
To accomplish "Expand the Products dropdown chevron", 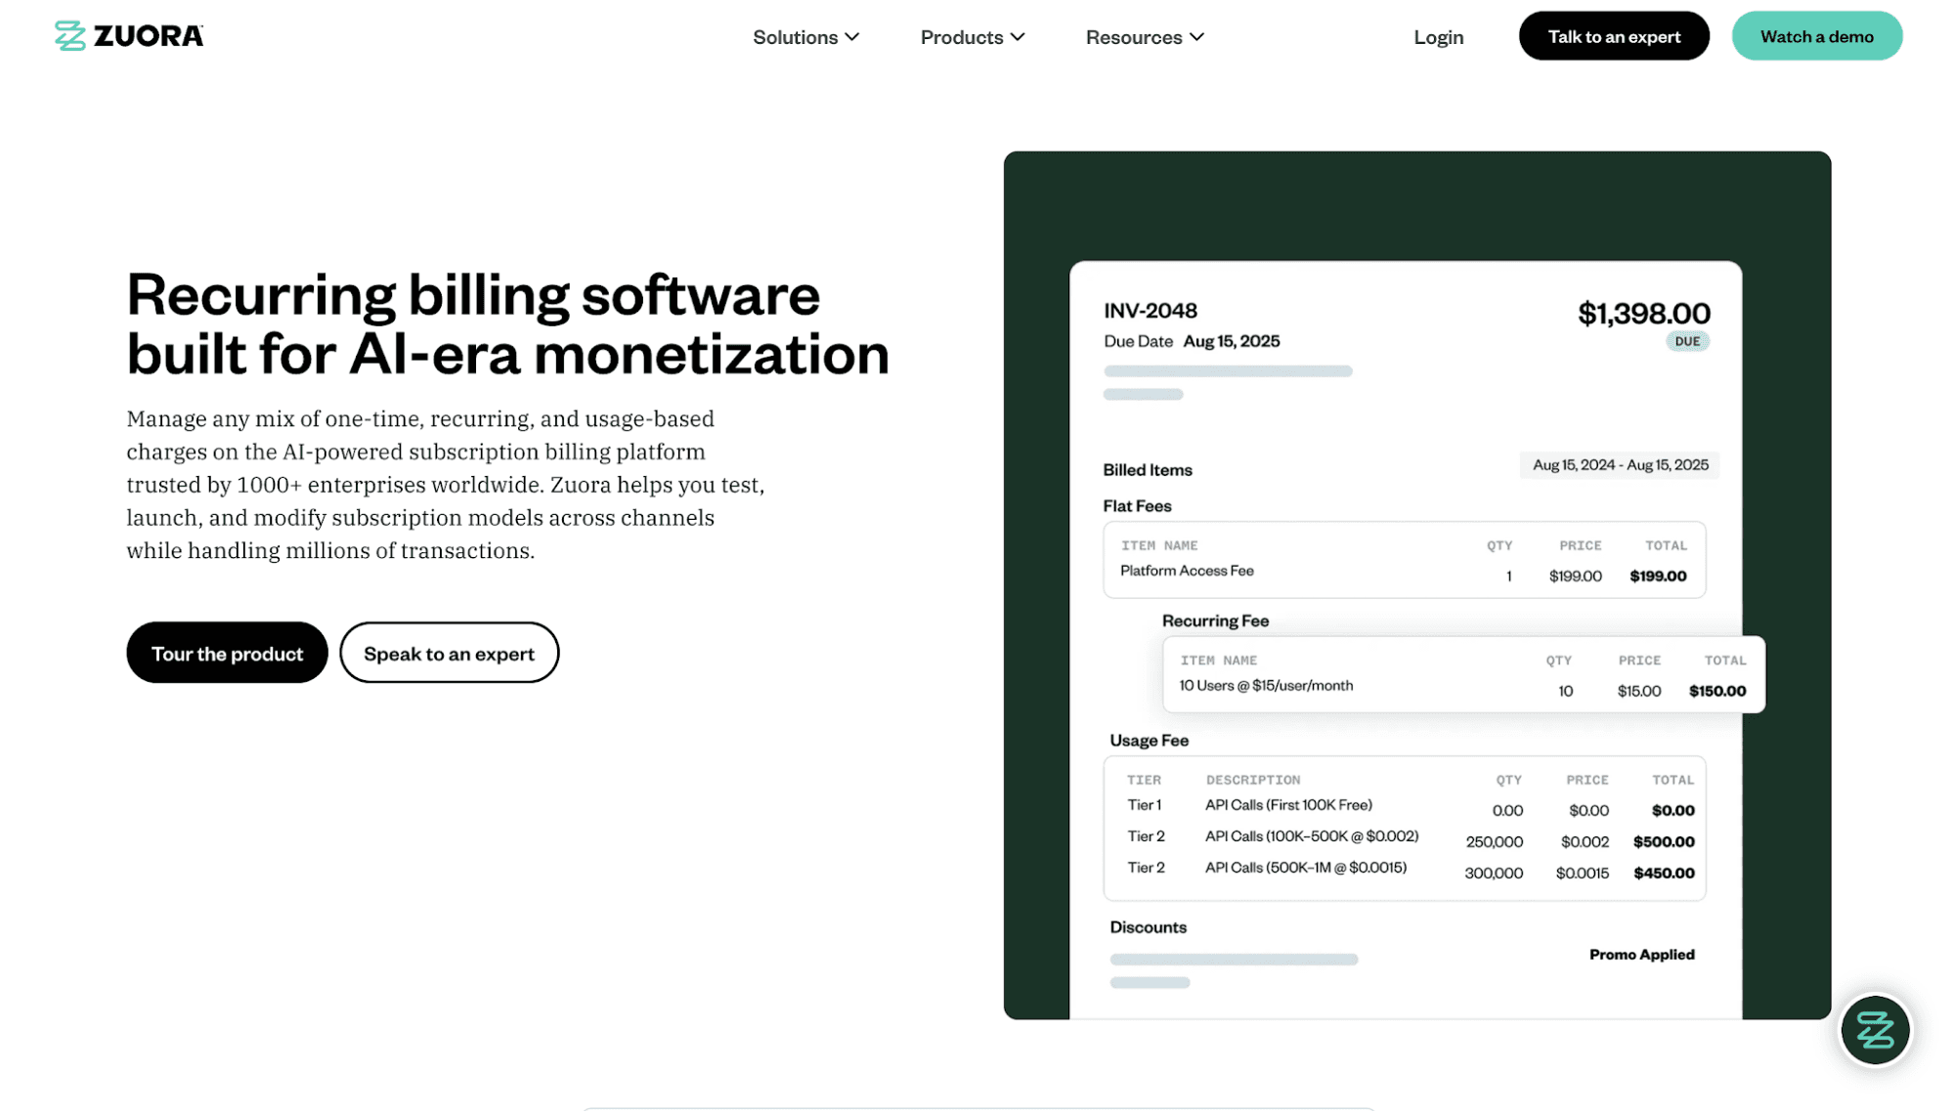I will coord(1018,37).
